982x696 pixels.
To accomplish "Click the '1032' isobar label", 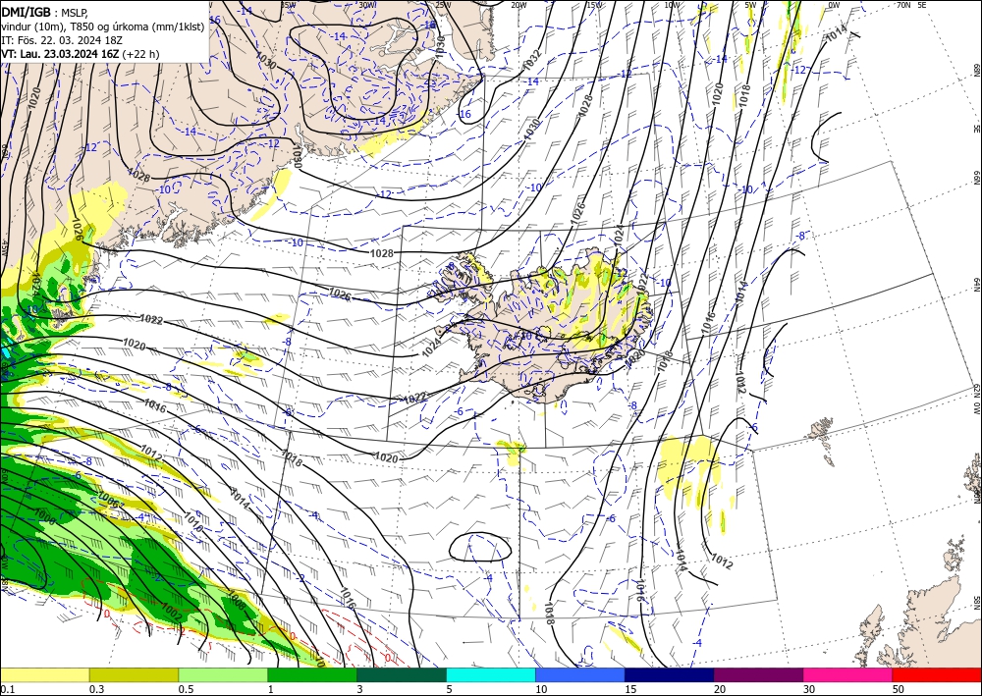I will click(x=531, y=60).
